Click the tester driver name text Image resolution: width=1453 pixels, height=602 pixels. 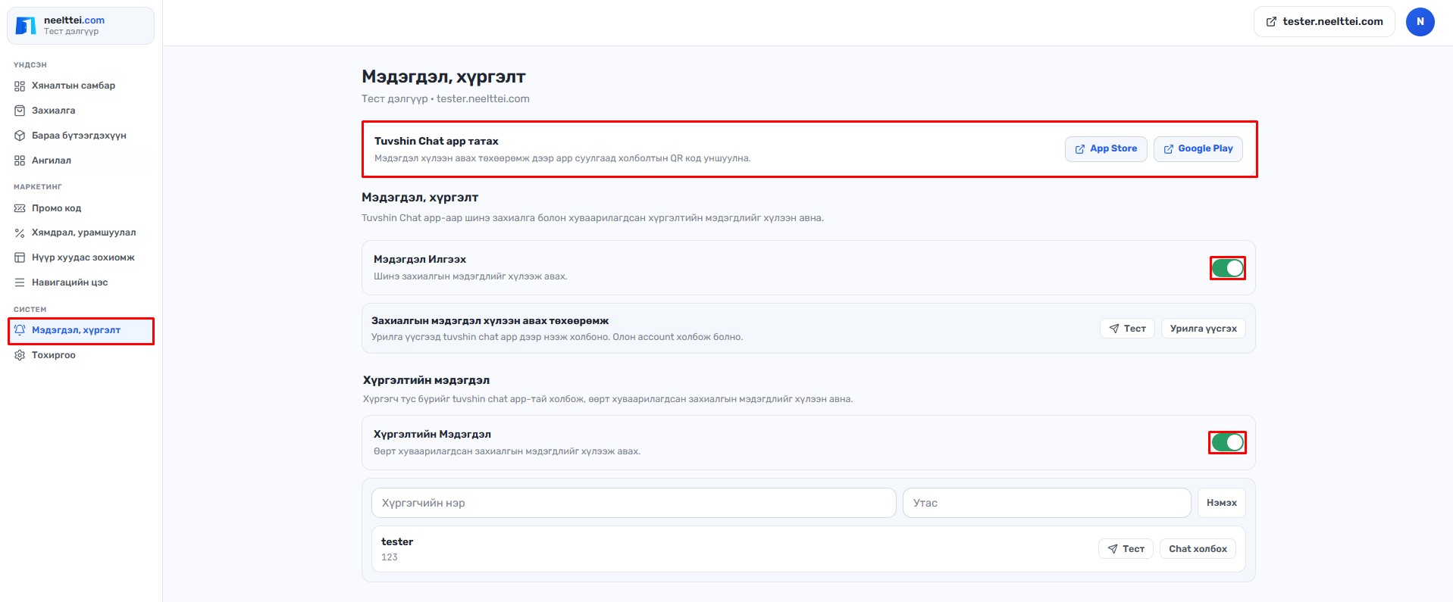tap(397, 542)
